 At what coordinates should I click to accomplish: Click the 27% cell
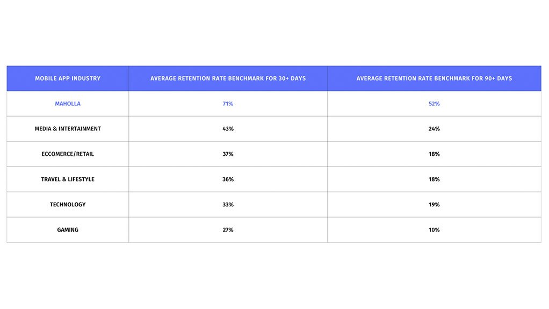tap(228, 230)
